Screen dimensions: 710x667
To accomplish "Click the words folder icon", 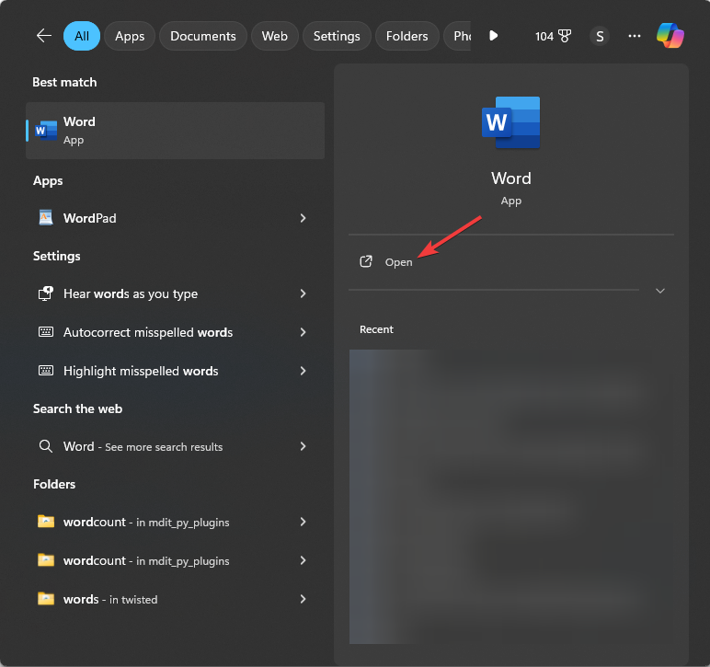I will point(46,599).
